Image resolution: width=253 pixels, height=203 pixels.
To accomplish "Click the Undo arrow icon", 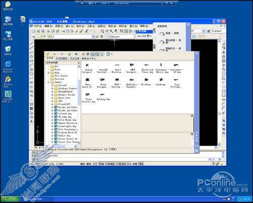I will point(87,31).
